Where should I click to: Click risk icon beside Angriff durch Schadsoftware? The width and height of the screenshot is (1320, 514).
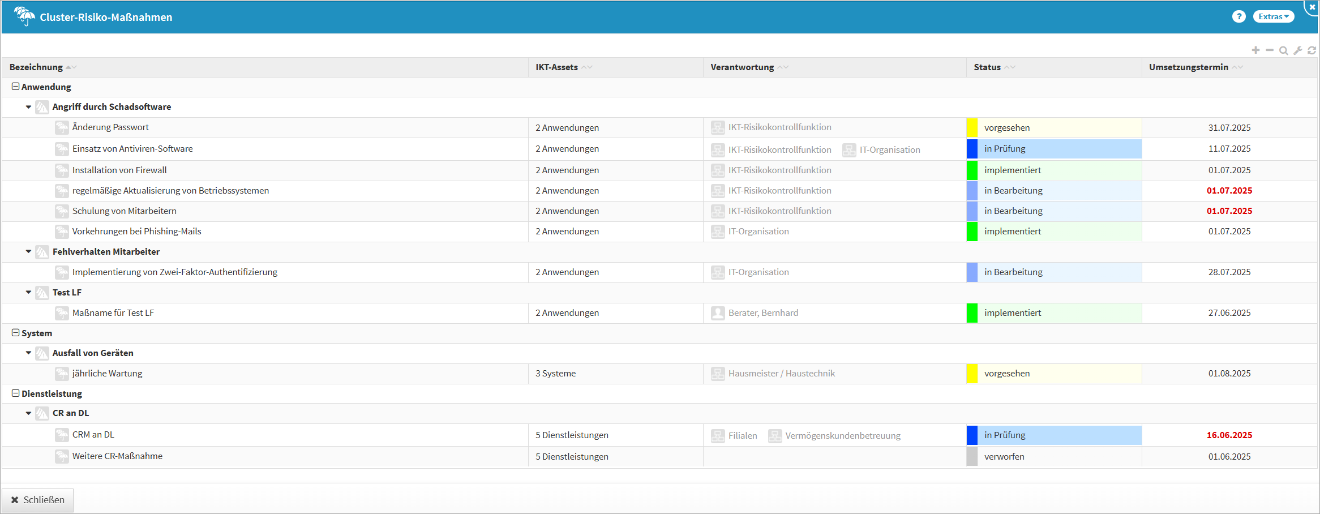[x=42, y=107]
